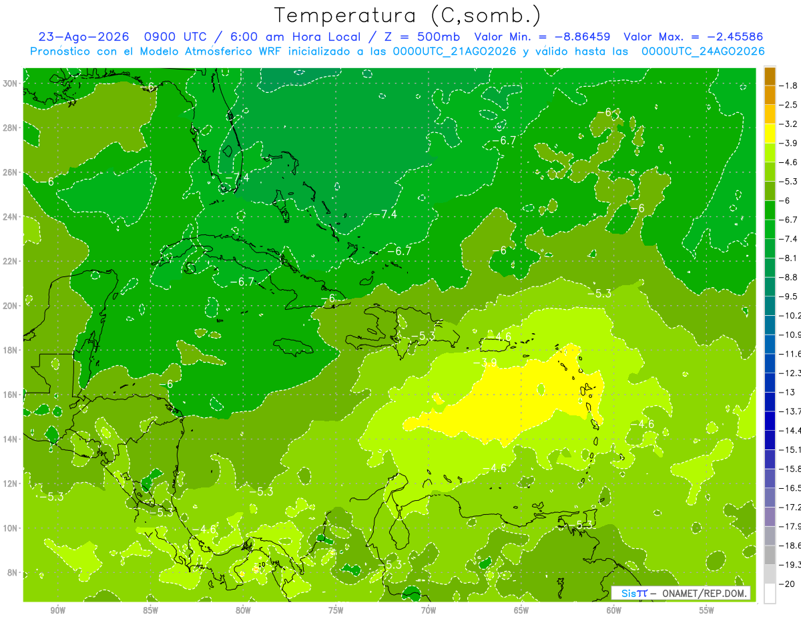Click the legend value -17.9
This screenshot has width=801, height=619.
point(790,526)
